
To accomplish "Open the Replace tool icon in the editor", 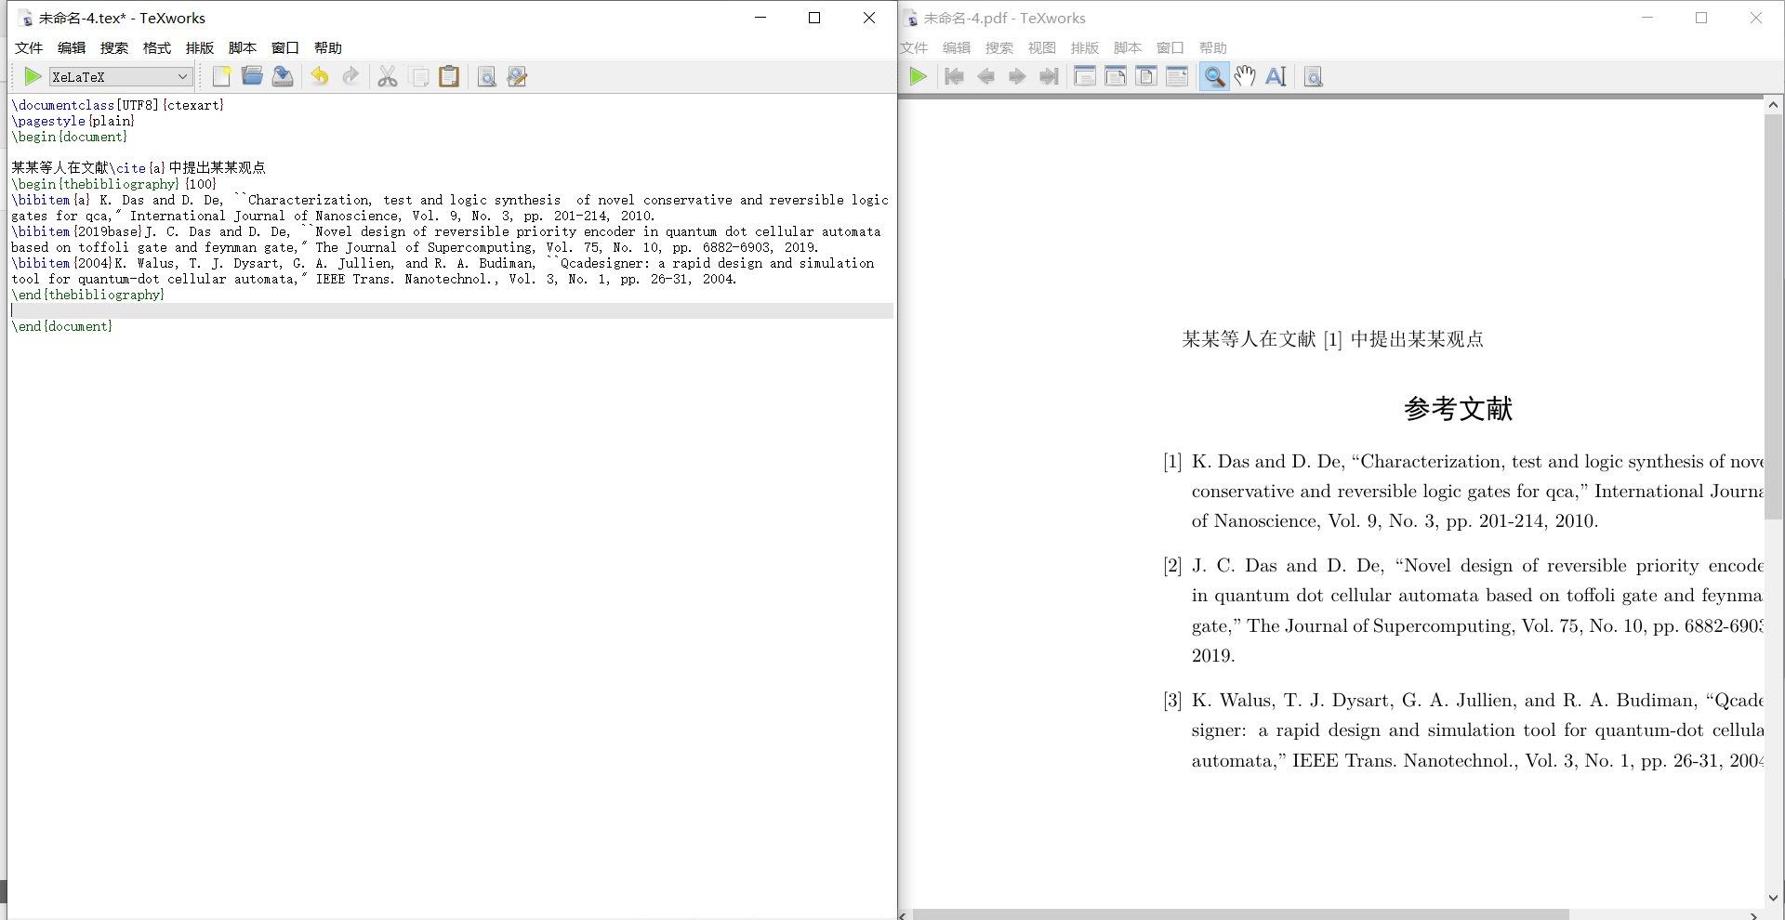I will point(517,77).
